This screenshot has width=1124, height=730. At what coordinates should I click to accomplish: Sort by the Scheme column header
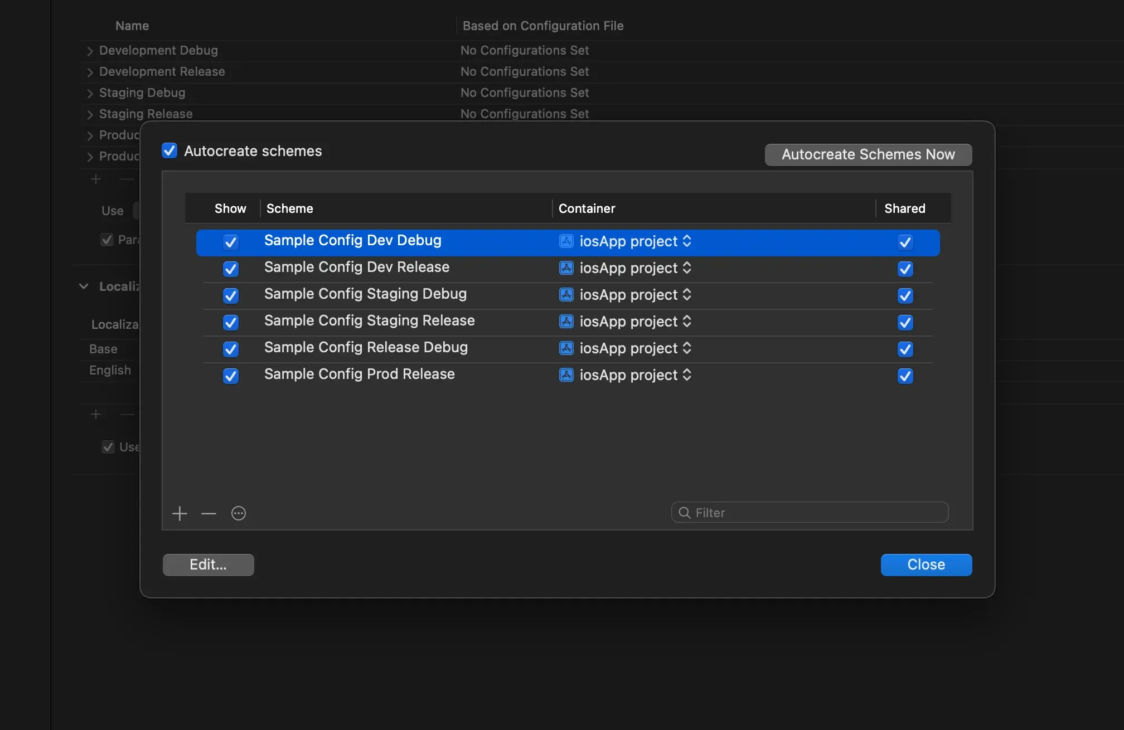tap(289, 208)
